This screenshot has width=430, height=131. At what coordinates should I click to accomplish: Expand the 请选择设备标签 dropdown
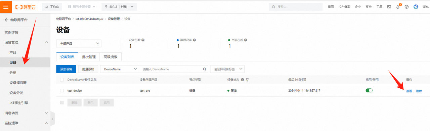pyautogui.click(x=227, y=69)
